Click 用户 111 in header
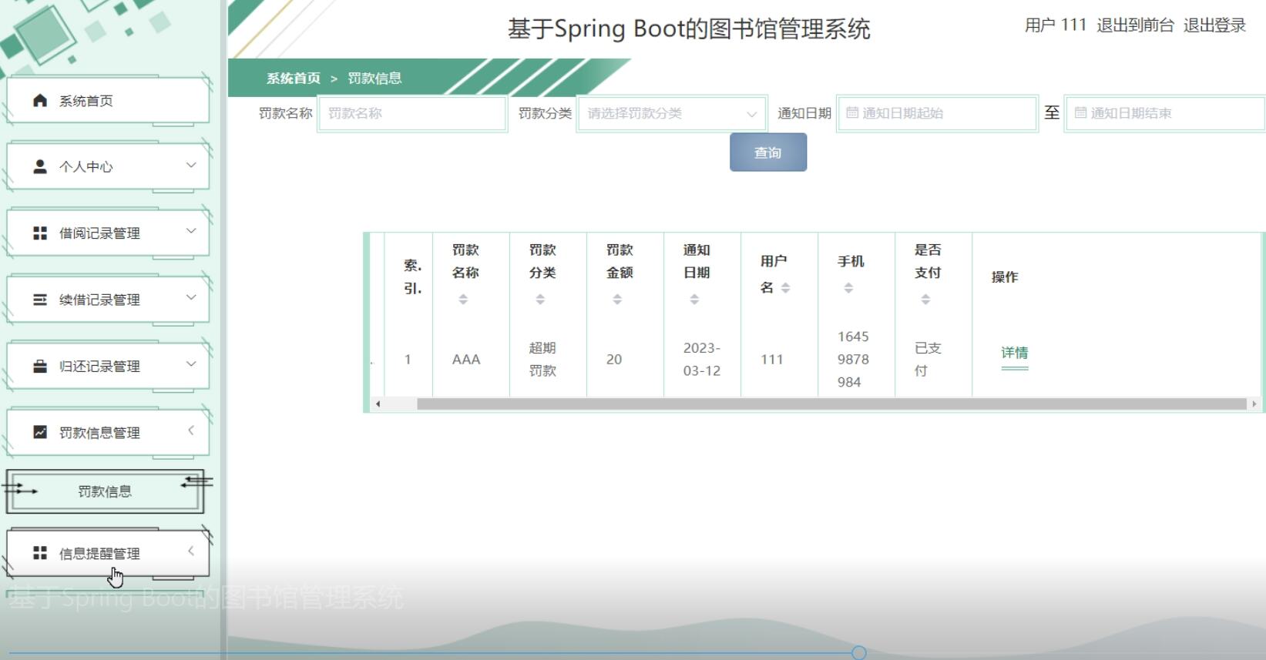 pyautogui.click(x=1056, y=25)
